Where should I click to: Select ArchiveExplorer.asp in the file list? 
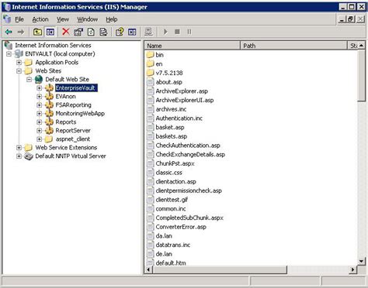182,91
